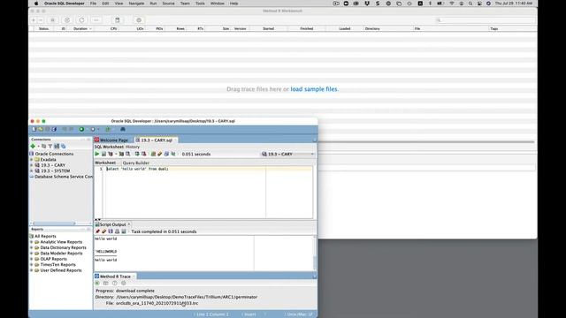Screen dimensions: 566x318
Task: Save Script Output with the disk icon
Action: click(x=111, y=231)
